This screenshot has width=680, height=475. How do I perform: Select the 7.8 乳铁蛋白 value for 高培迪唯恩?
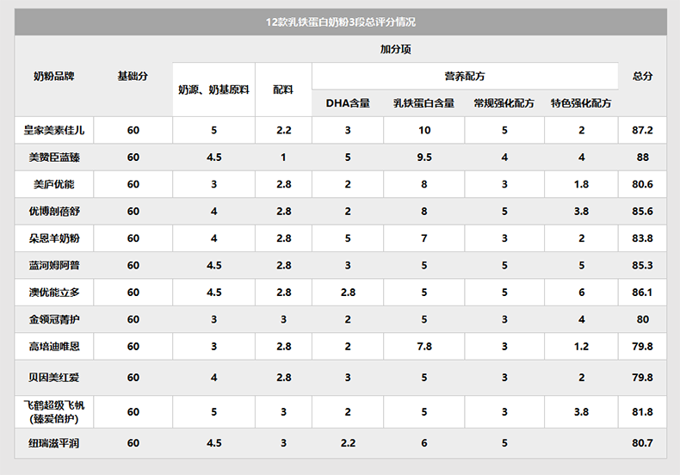click(424, 346)
